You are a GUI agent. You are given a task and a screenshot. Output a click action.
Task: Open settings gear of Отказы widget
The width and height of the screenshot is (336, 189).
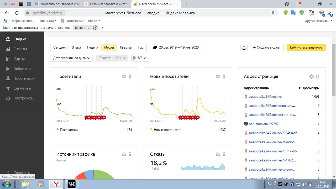pyautogui.click(x=218, y=154)
